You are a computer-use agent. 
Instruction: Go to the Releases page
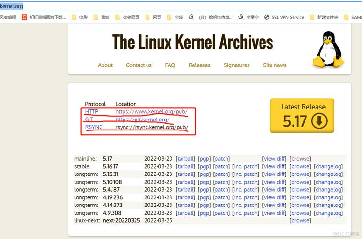[200, 65]
